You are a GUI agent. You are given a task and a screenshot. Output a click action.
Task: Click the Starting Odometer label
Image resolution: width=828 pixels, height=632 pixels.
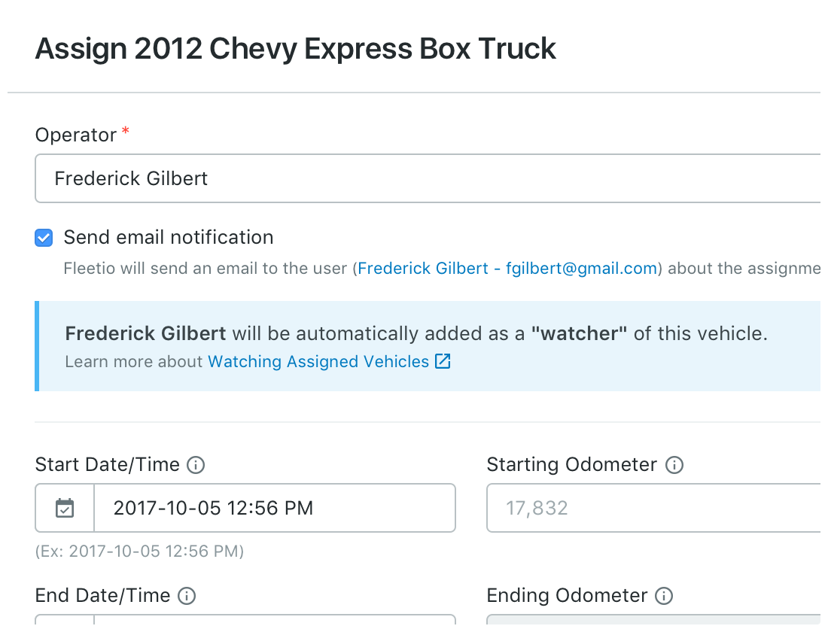(572, 465)
